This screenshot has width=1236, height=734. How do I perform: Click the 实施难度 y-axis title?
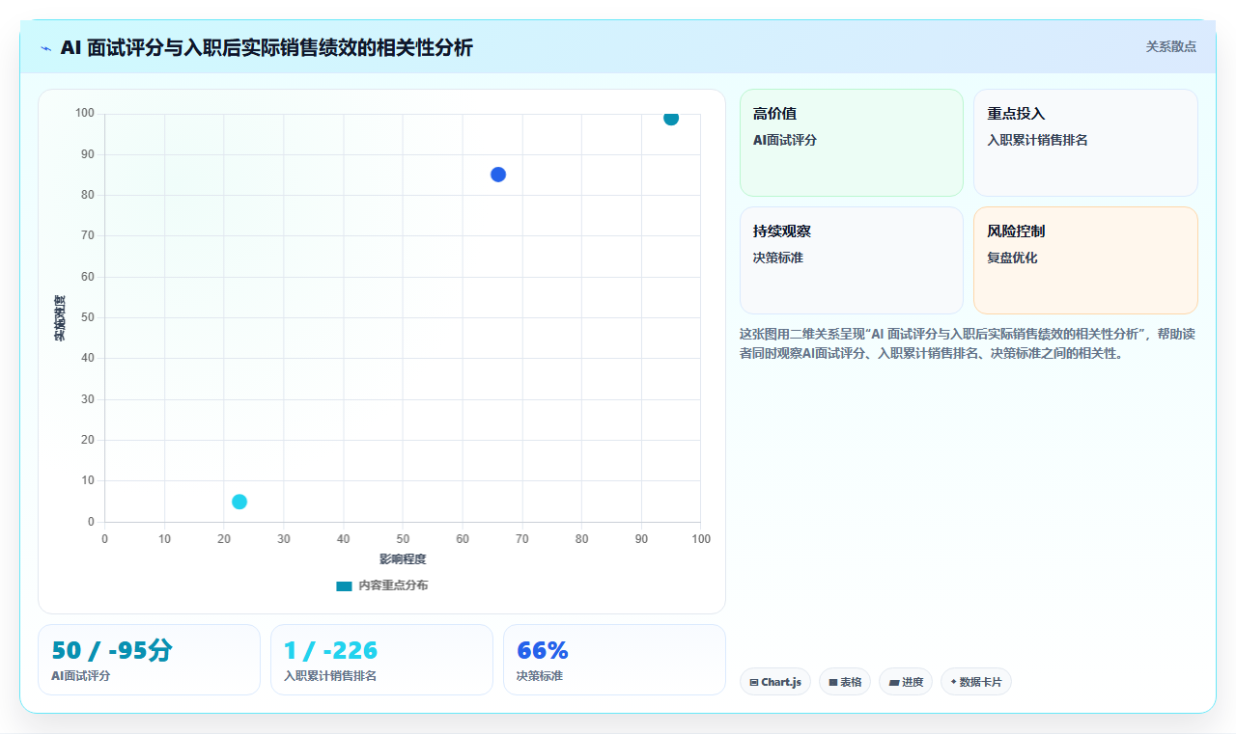(60, 318)
